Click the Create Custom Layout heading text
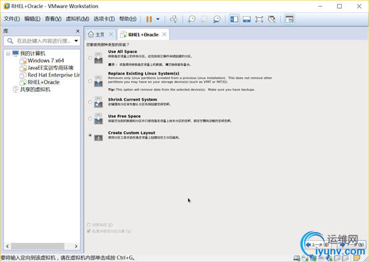Image resolution: width=369 pixels, height=262 pixels. [x=132, y=133]
